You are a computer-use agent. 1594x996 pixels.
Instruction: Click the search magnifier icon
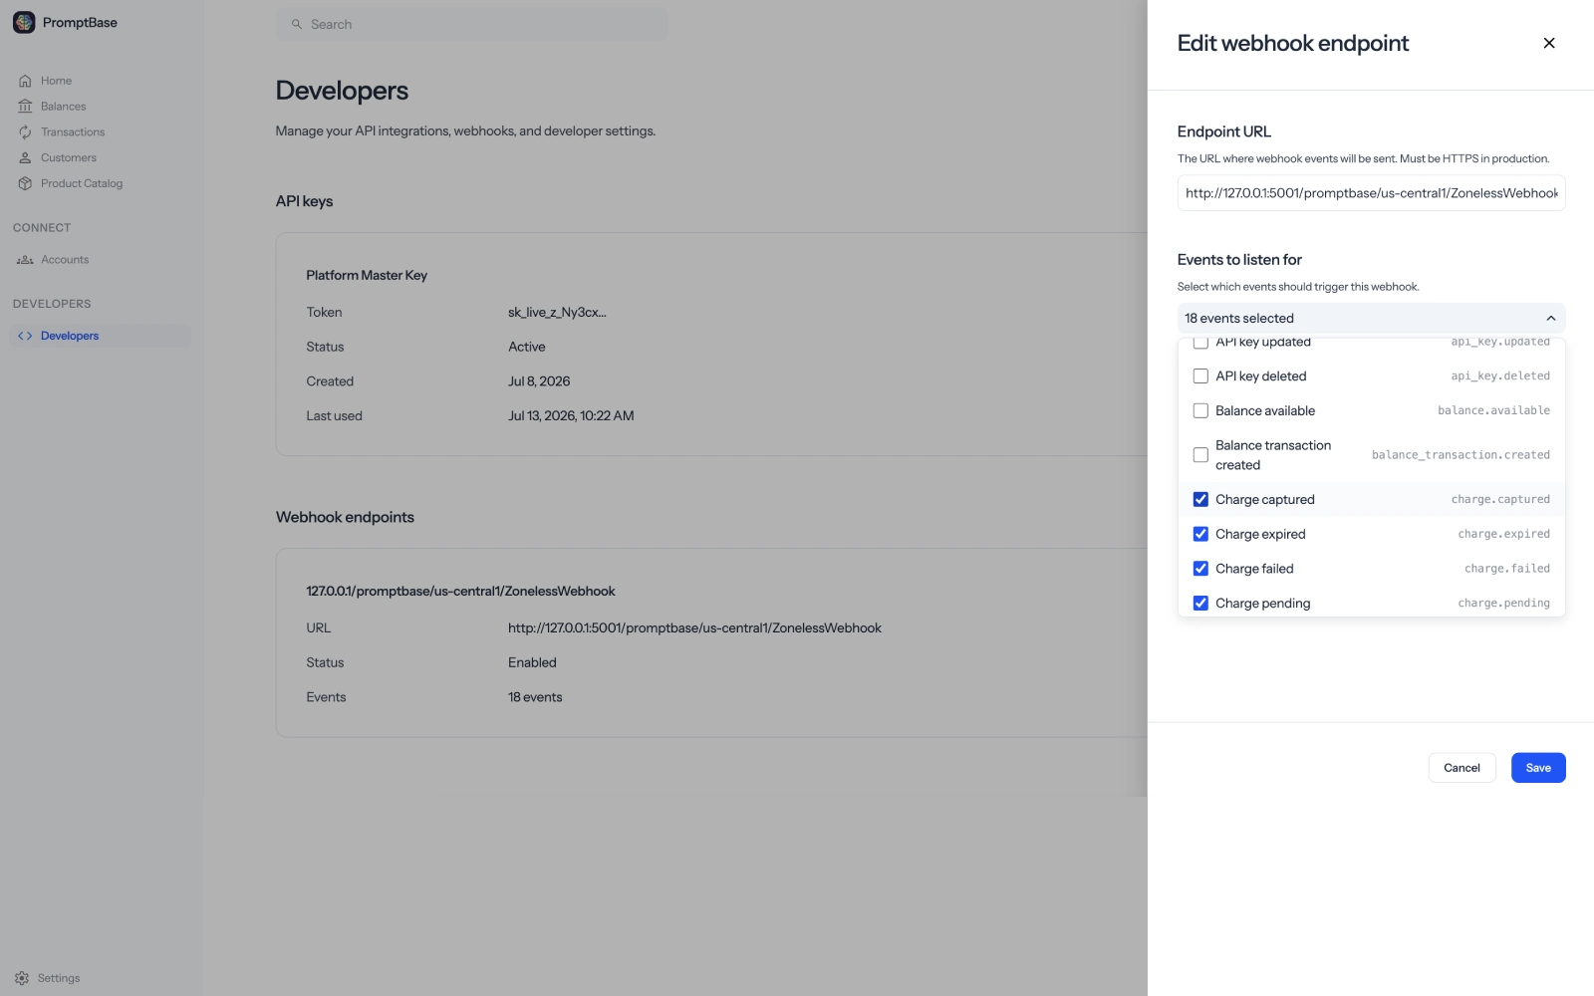(x=296, y=24)
